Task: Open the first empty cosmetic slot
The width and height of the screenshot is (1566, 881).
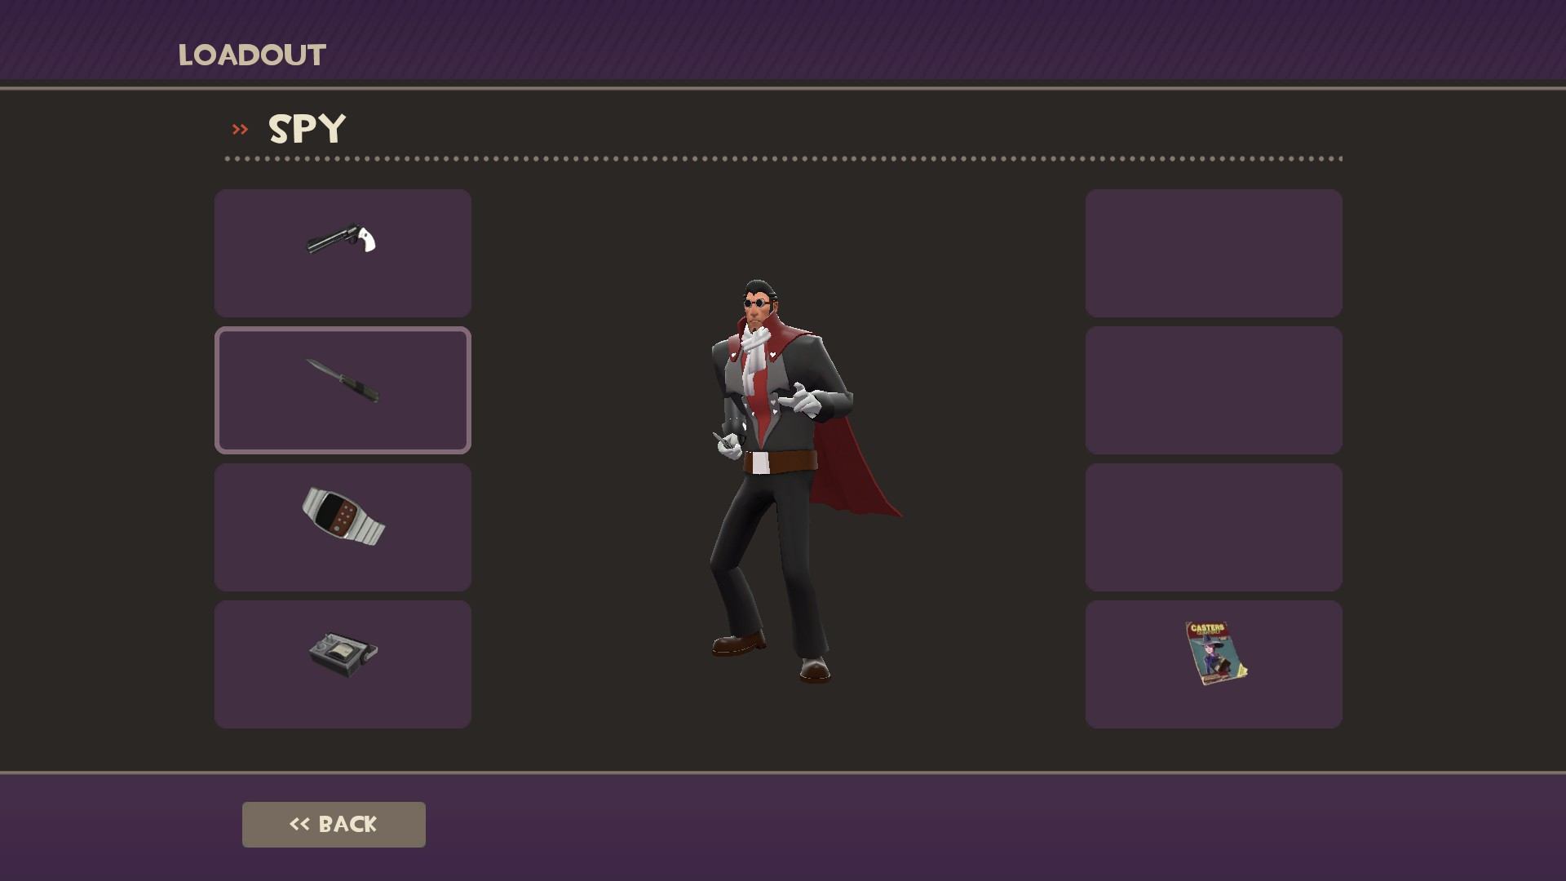Action: click(1214, 253)
